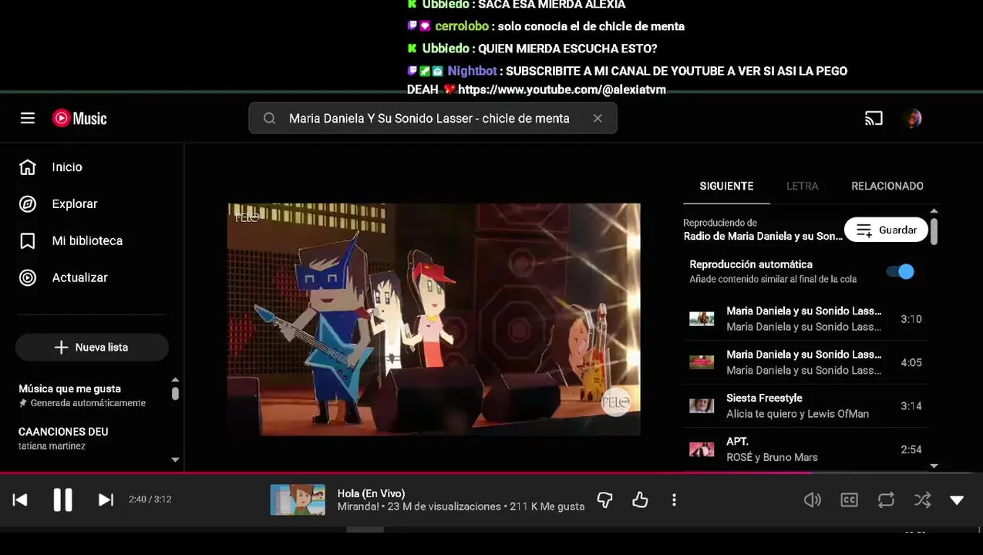983x555 pixels.
Task: Click the music video frame
Action: [x=433, y=319]
